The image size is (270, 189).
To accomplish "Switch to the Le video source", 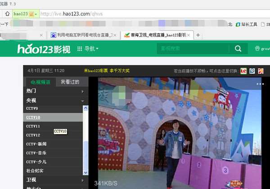I will click(243, 71).
